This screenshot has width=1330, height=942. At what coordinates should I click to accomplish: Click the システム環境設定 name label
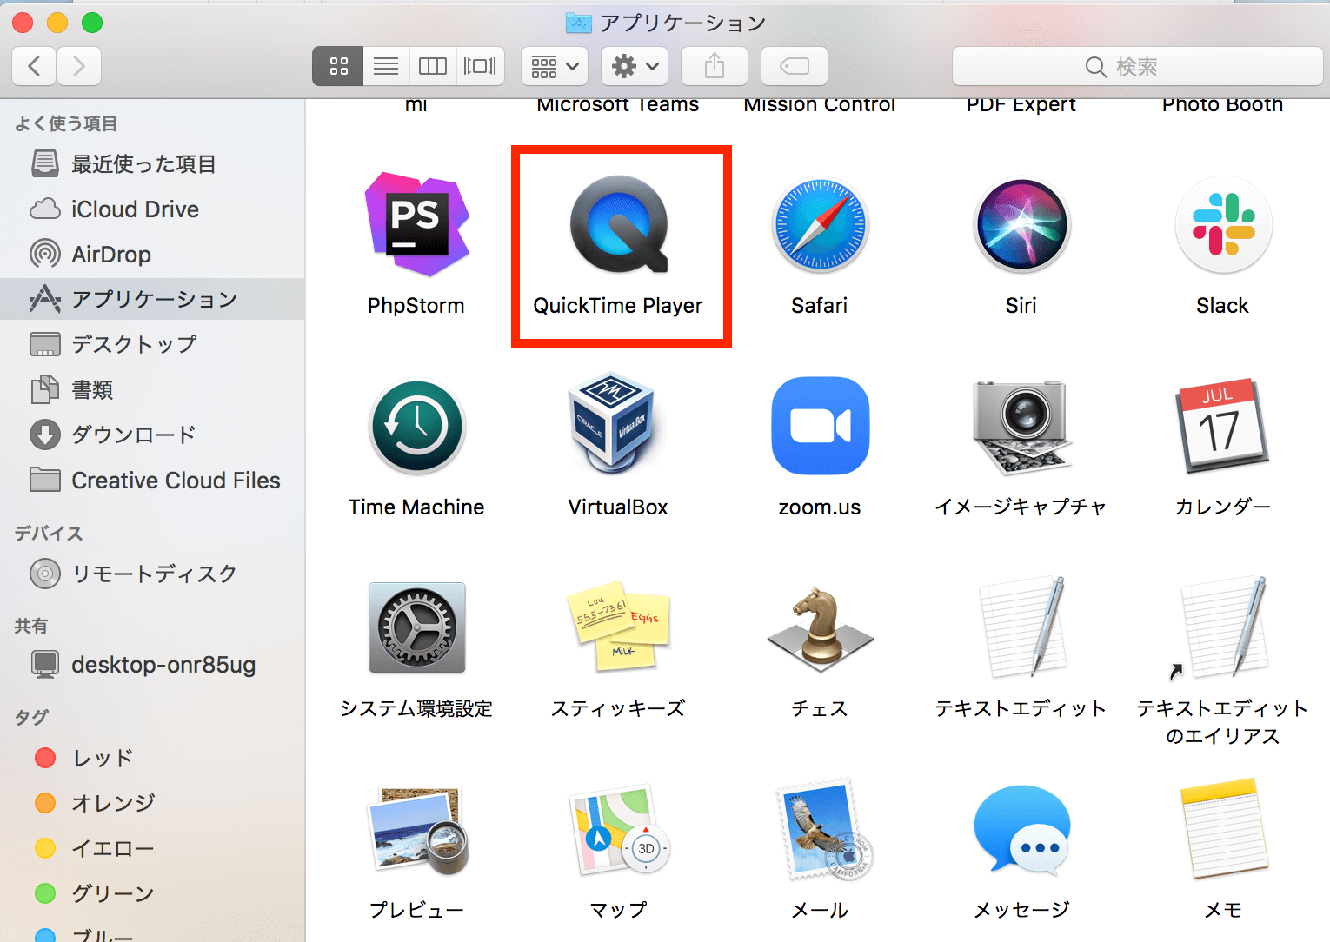pyautogui.click(x=416, y=709)
